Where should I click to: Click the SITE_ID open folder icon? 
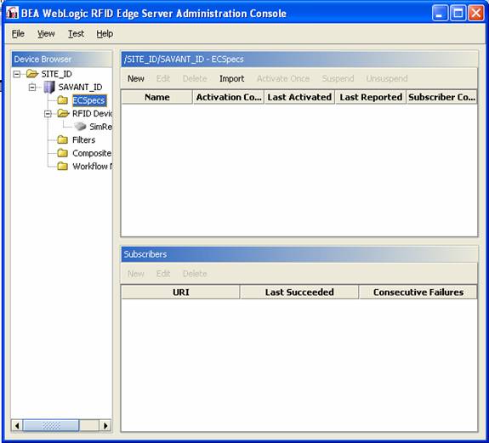[x=31, y=74]
